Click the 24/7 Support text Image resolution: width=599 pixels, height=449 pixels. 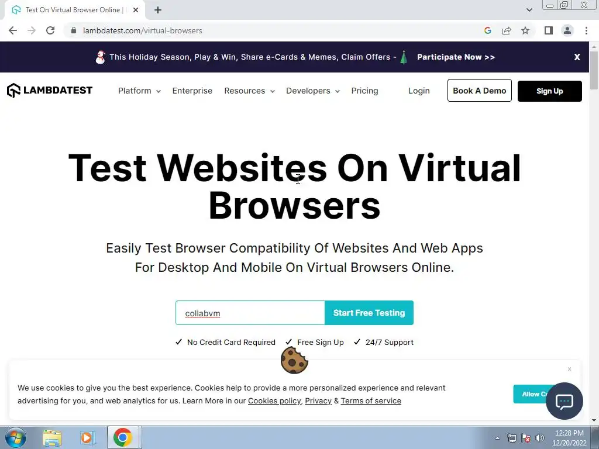click(389, 342)
